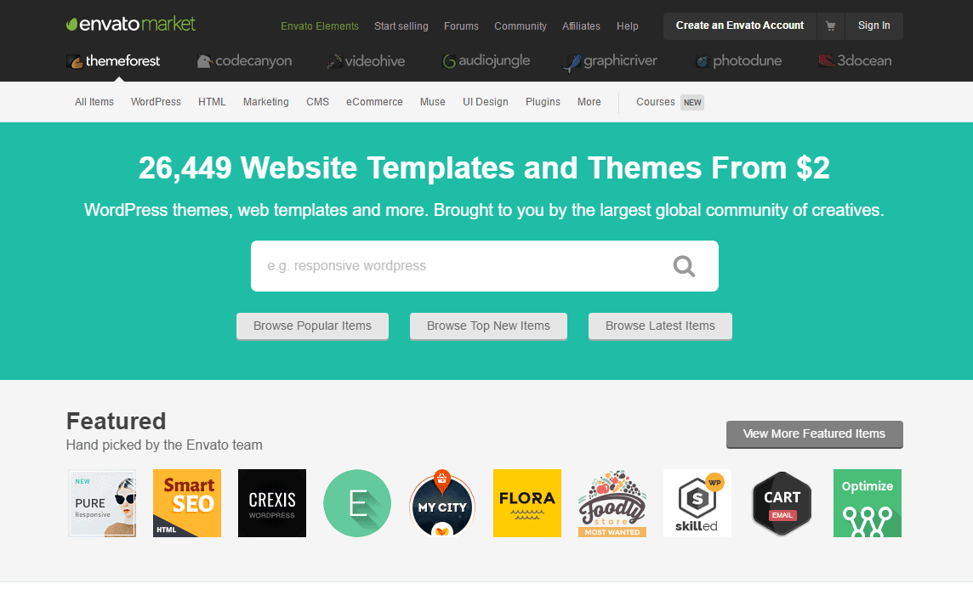Image resolution: width=973 pixels, height=595 pixels.
Task: Open the Affiliates link
Action: (581, 26)
